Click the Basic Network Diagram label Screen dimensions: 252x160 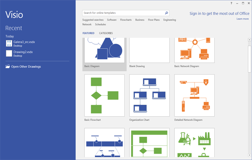coord(186,66)
